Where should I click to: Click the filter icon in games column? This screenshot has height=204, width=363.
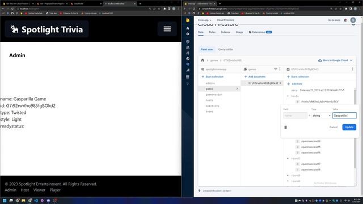[275, 69]
